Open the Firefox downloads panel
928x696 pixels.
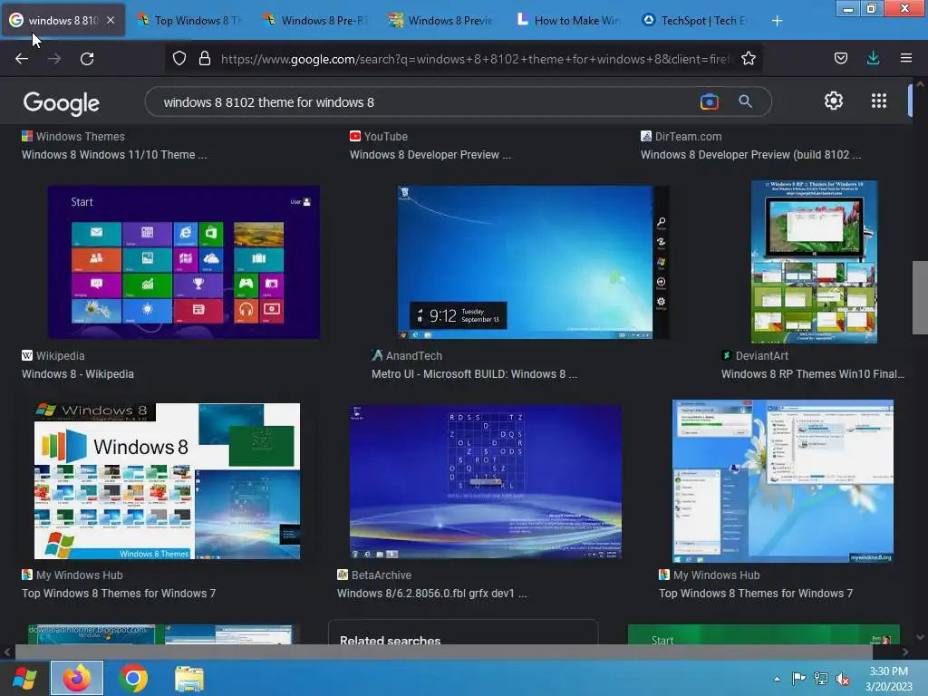873,58
